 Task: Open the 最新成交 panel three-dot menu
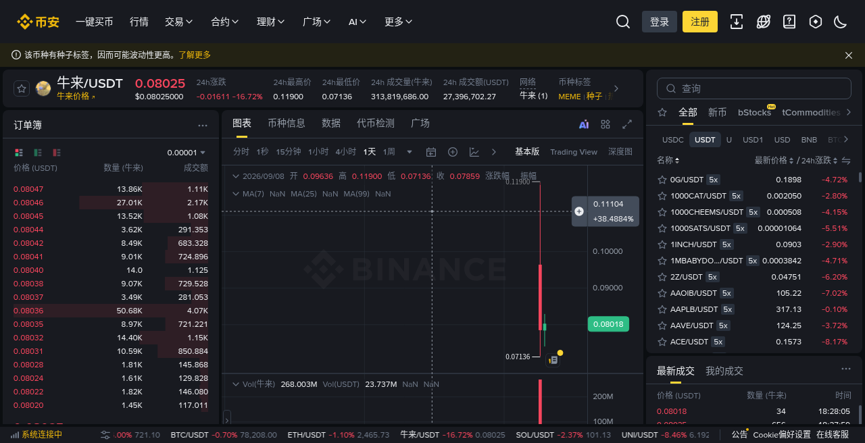coord(846,369)
